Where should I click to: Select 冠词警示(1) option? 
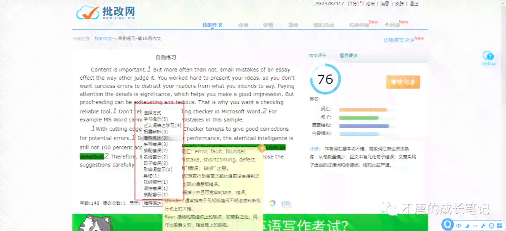click(x=156, y=182)
